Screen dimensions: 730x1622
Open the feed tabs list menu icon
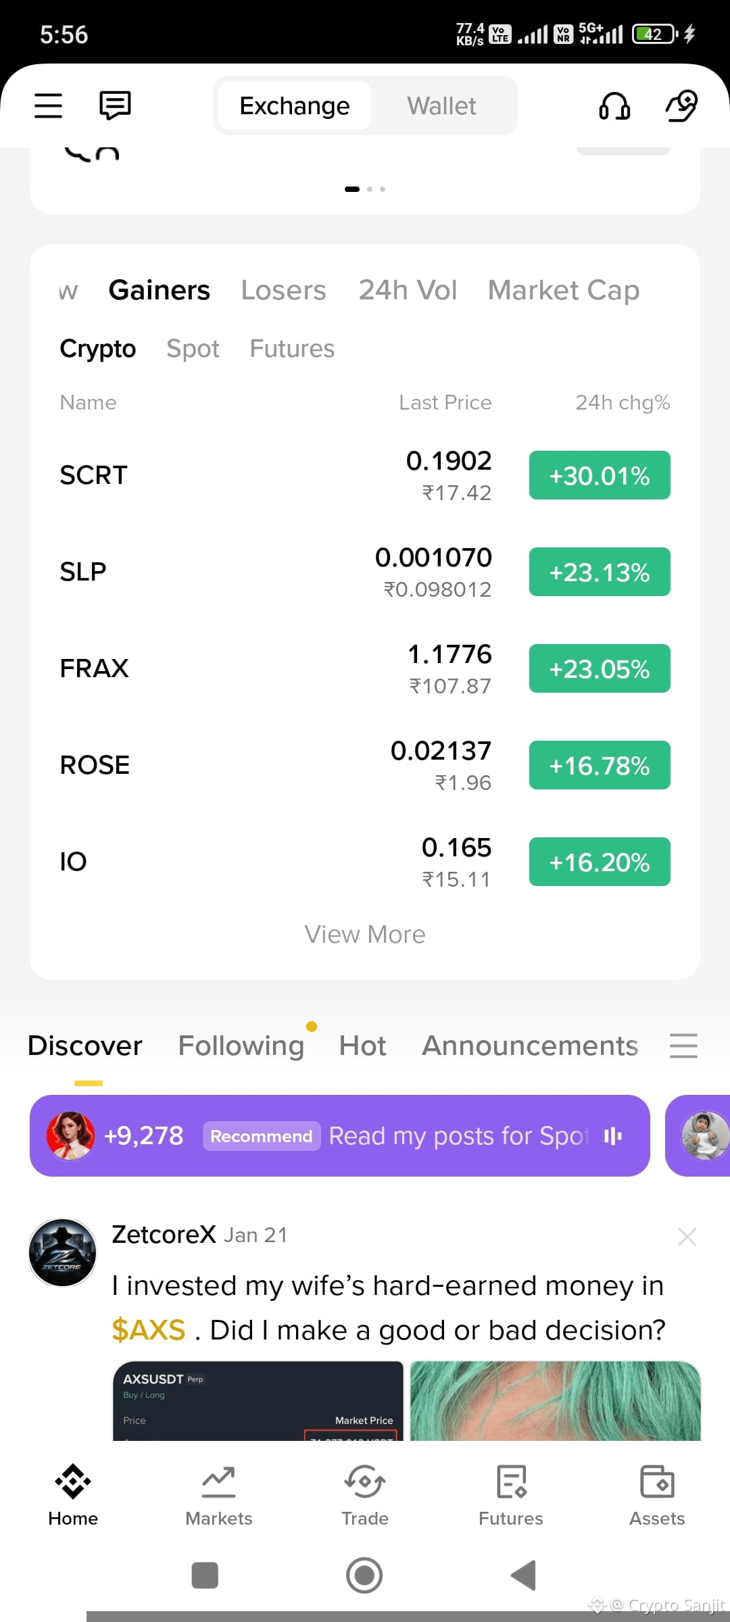click(683, 1046)
